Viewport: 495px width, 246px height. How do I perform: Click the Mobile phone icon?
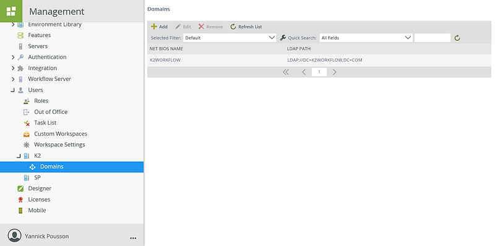(20, 210)
